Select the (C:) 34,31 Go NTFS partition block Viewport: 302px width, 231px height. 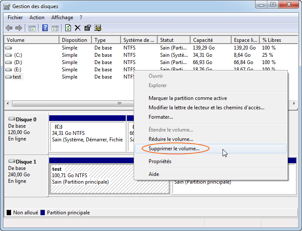click(x=88, y=137)
